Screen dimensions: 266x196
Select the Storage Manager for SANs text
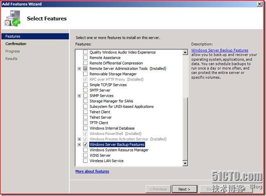111,101
